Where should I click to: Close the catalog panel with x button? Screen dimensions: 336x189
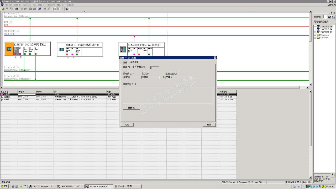[334, 13]
